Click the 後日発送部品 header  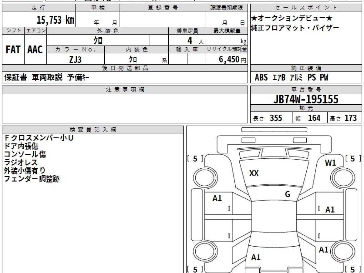click(125, 68)
